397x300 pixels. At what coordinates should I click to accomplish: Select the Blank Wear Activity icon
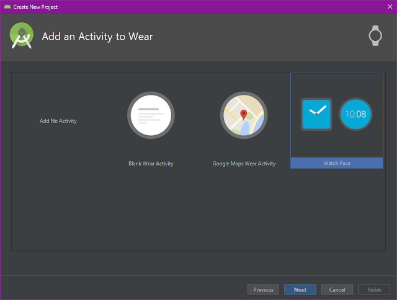tap(151, 115)
